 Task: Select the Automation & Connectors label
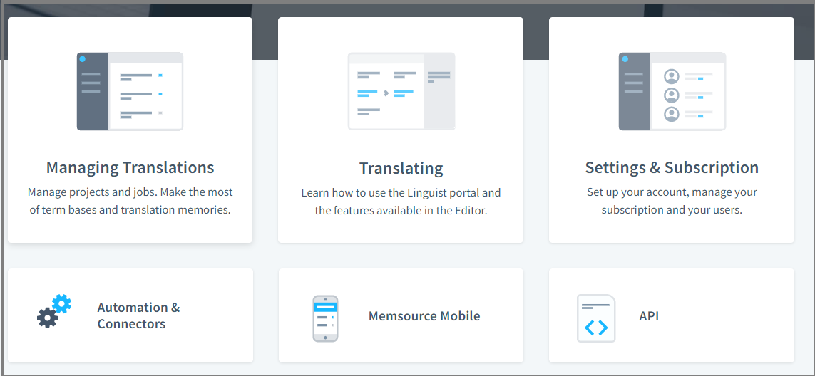pos(138,315)
